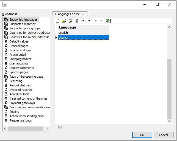Open Tabs of the opening page
This screenshot has width=177, height=141.
pos(26,77)
